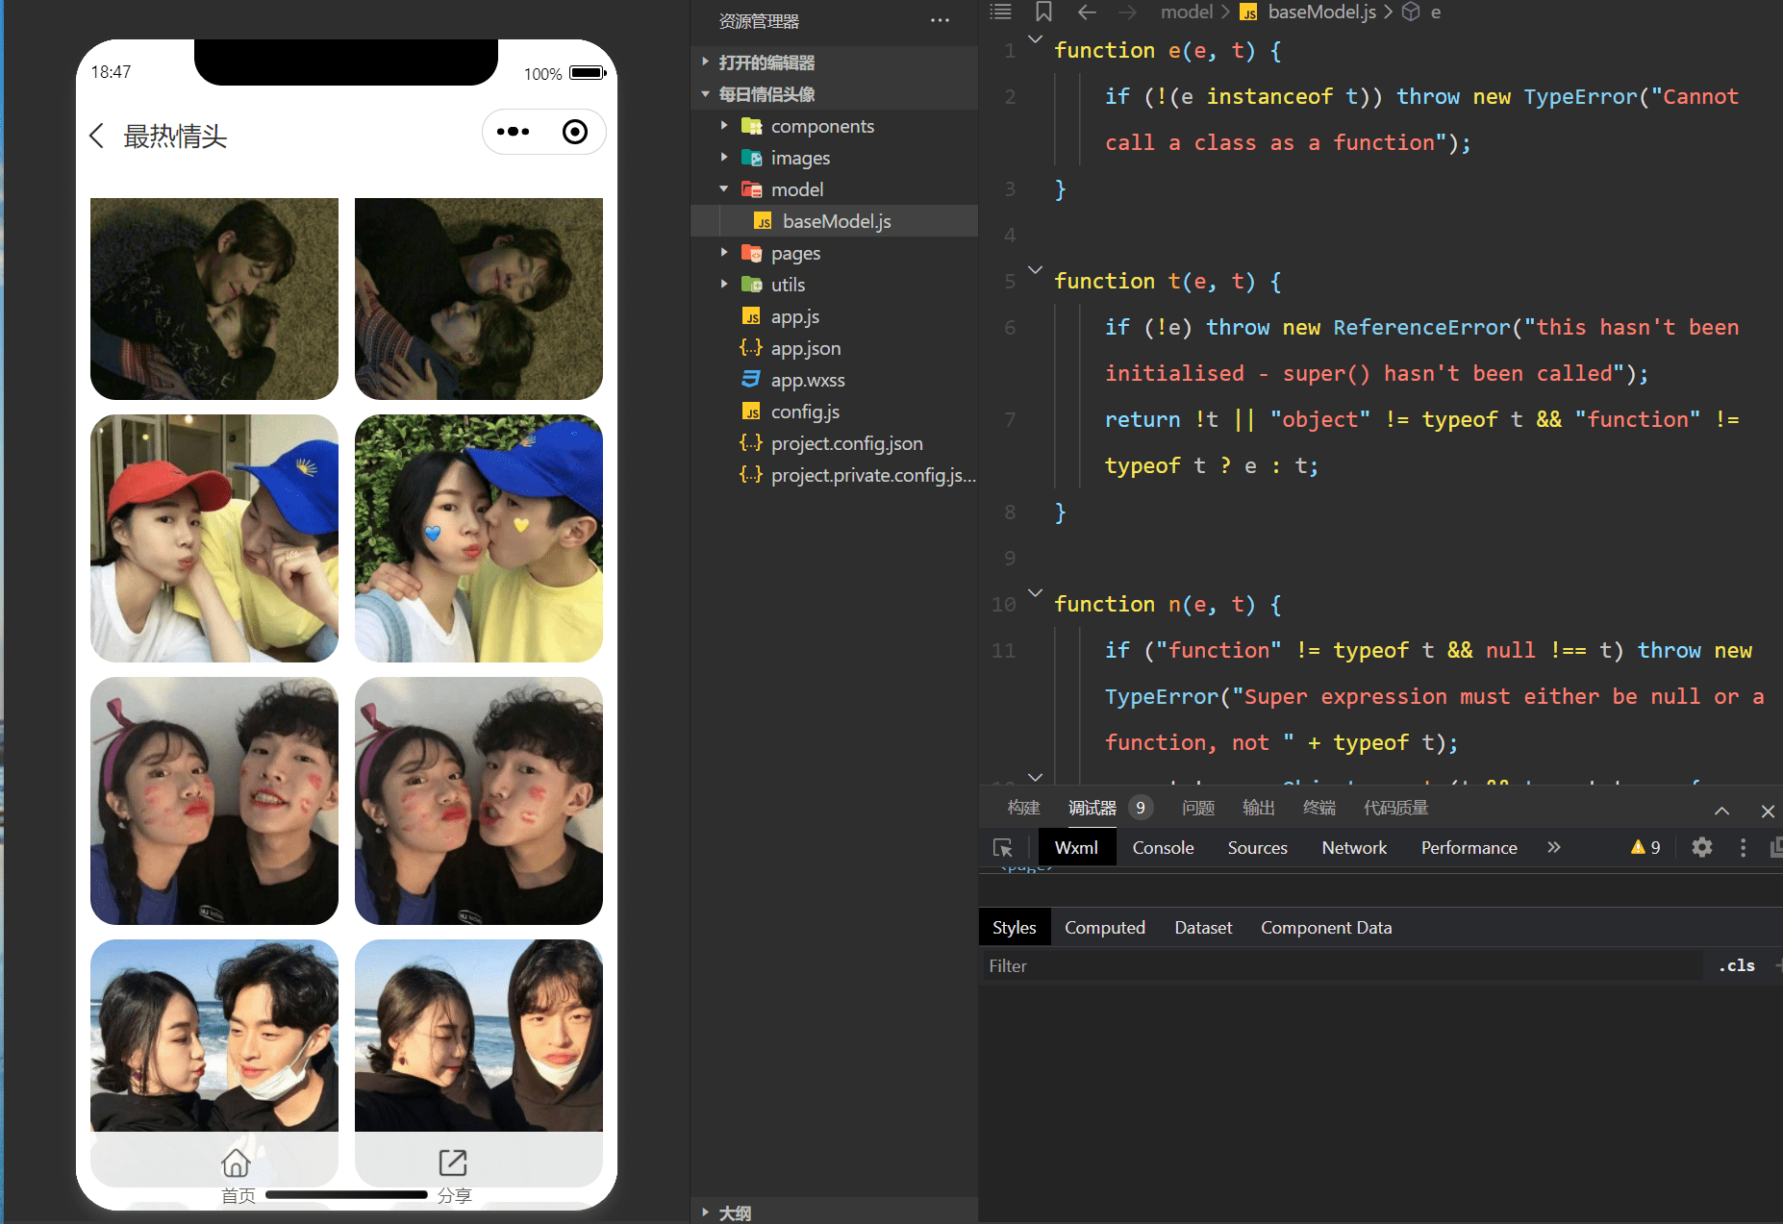Select the Performance devtools tab

[x=1469, y=847]
